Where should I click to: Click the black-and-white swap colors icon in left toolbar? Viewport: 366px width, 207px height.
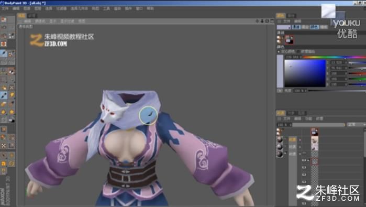pyautogui.click(x=12, y=119)
